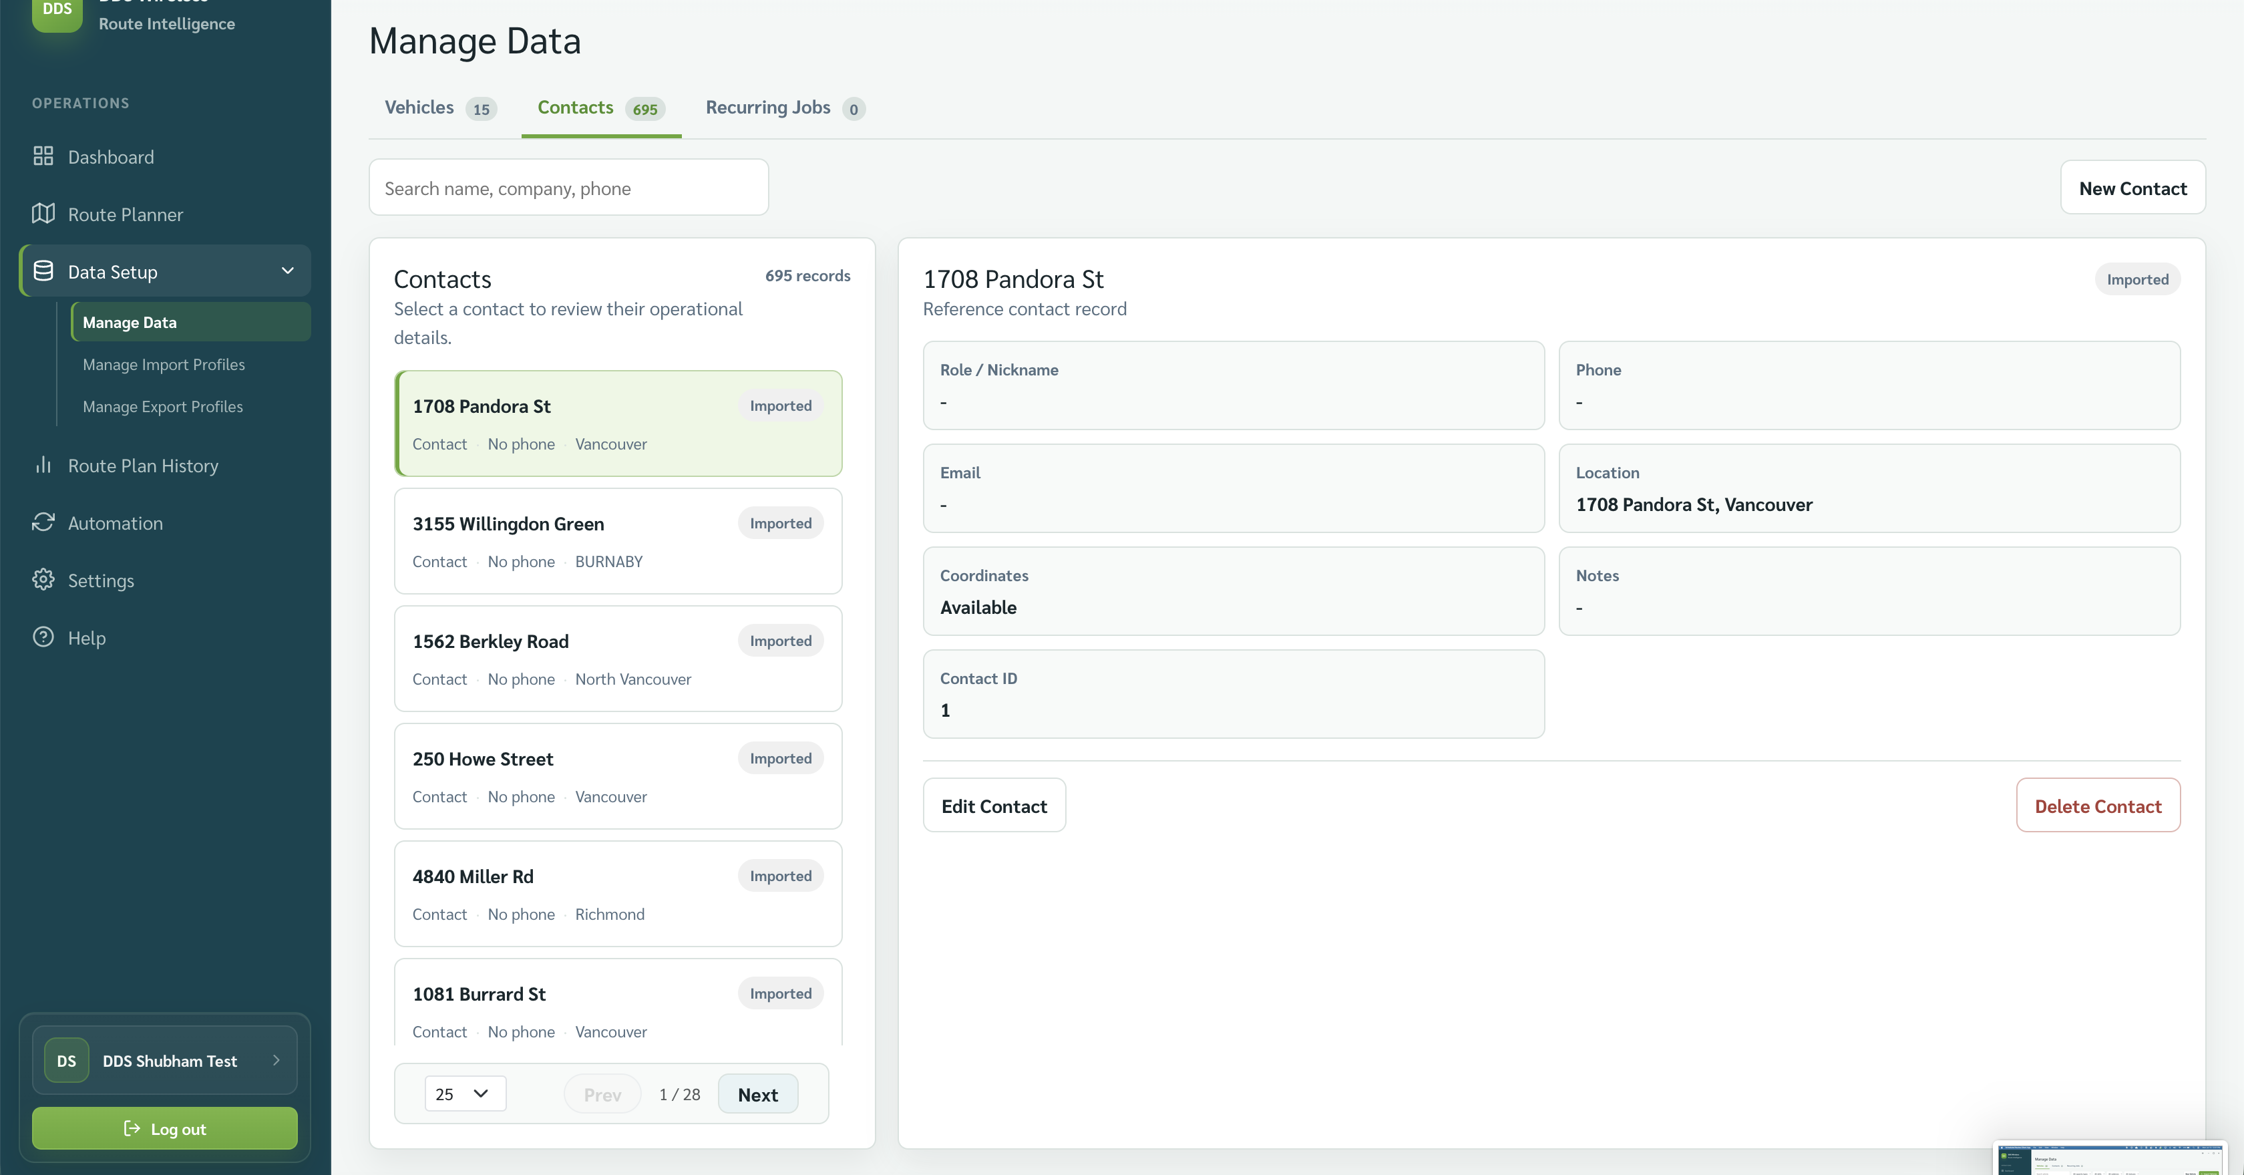The height and width of the screenshot is (1175, 2244).
Task: Click the Contacts count badge 695
Action: 644,109
